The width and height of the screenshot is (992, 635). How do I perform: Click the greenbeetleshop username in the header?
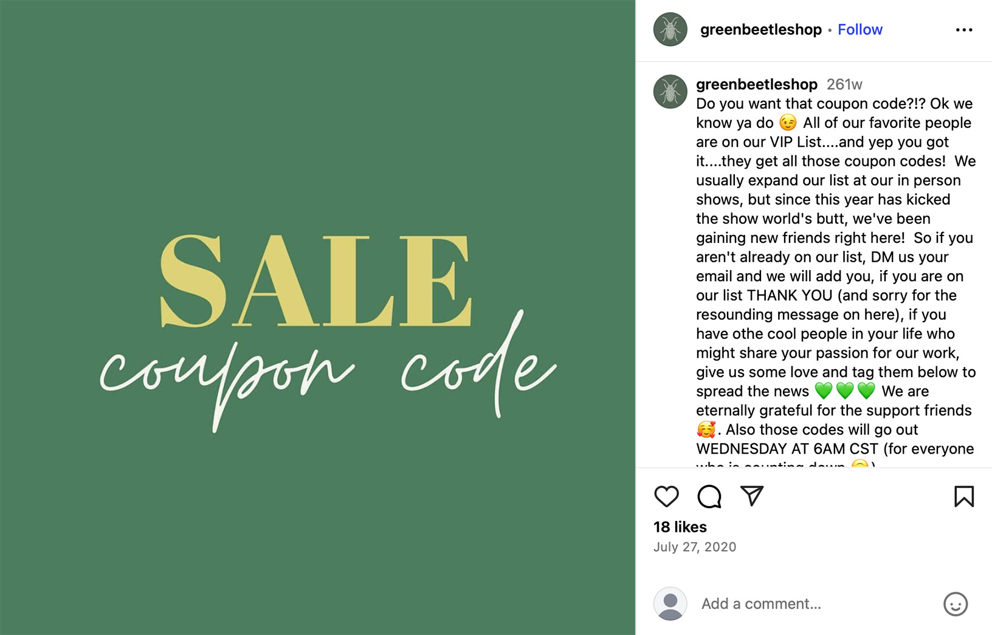[x=760, y=29]
